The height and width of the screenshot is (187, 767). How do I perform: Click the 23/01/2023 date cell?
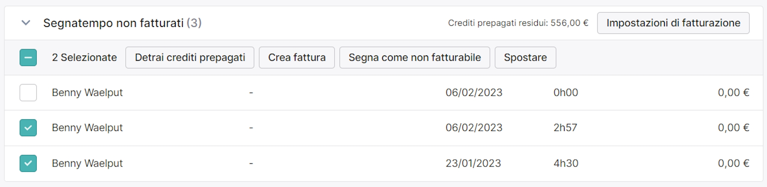473,163
